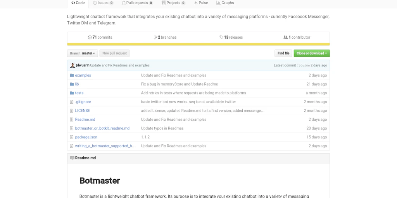This screenshot has height=198, width=397.
Task: Open the 1 contributor link
Action: pyautogui.click(x=297, y=38)
